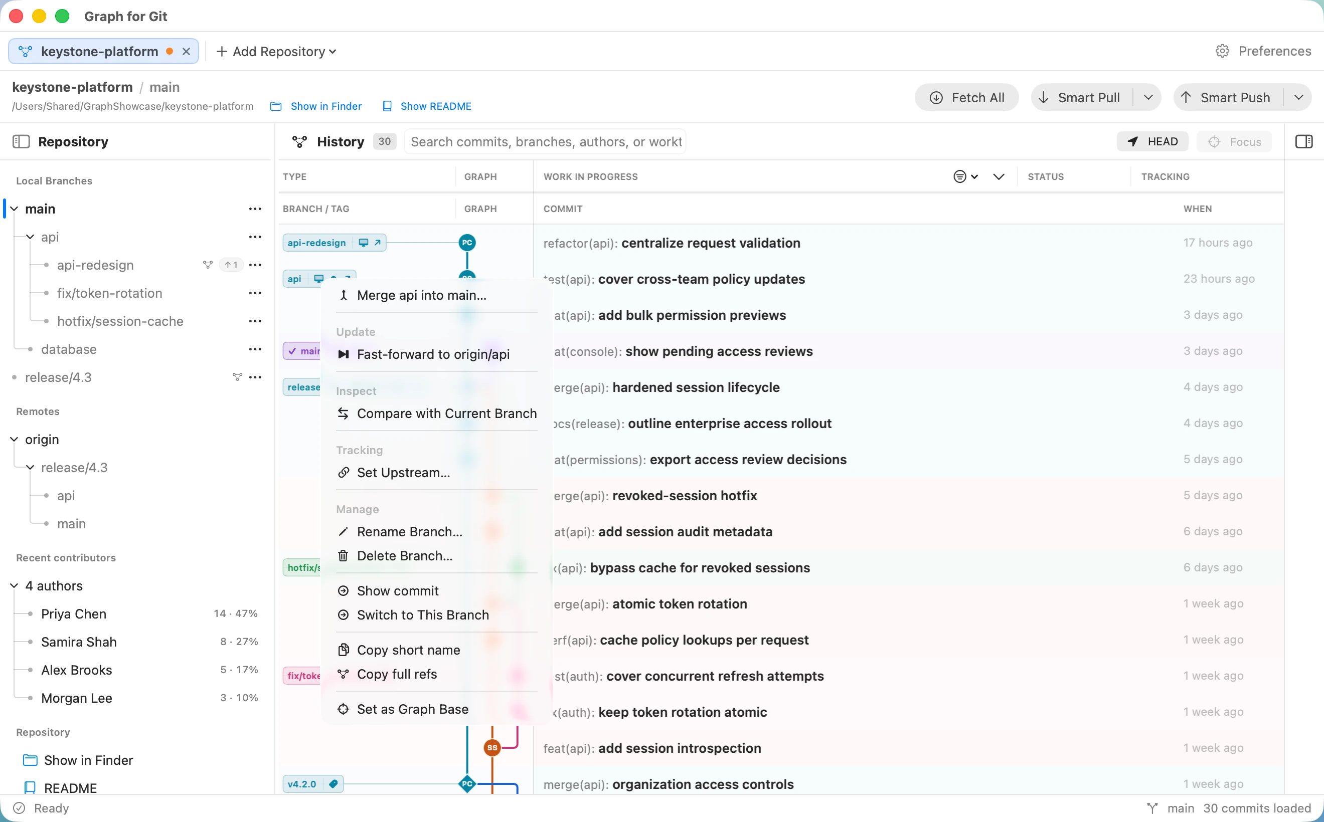Jump to HEAD commit
The image size is (1324, 822).
(x=1152, y=141)
